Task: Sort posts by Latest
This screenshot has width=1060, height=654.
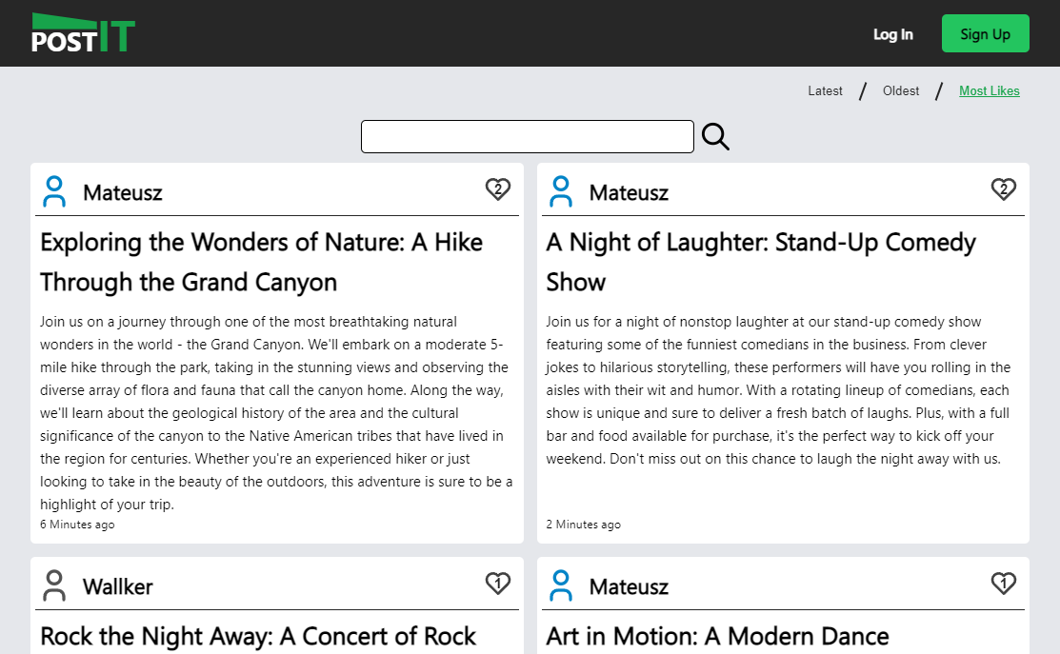Action: [825, 91]
